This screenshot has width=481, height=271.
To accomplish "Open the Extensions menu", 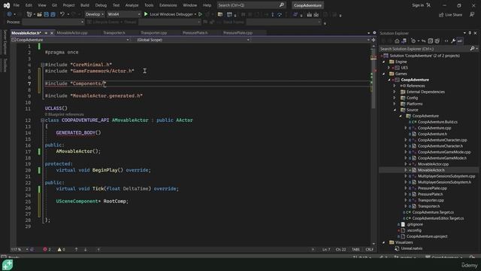I will 168,5.
